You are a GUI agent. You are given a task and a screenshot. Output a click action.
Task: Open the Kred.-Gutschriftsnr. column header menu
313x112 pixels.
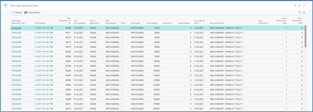click(x=263, y=22)
